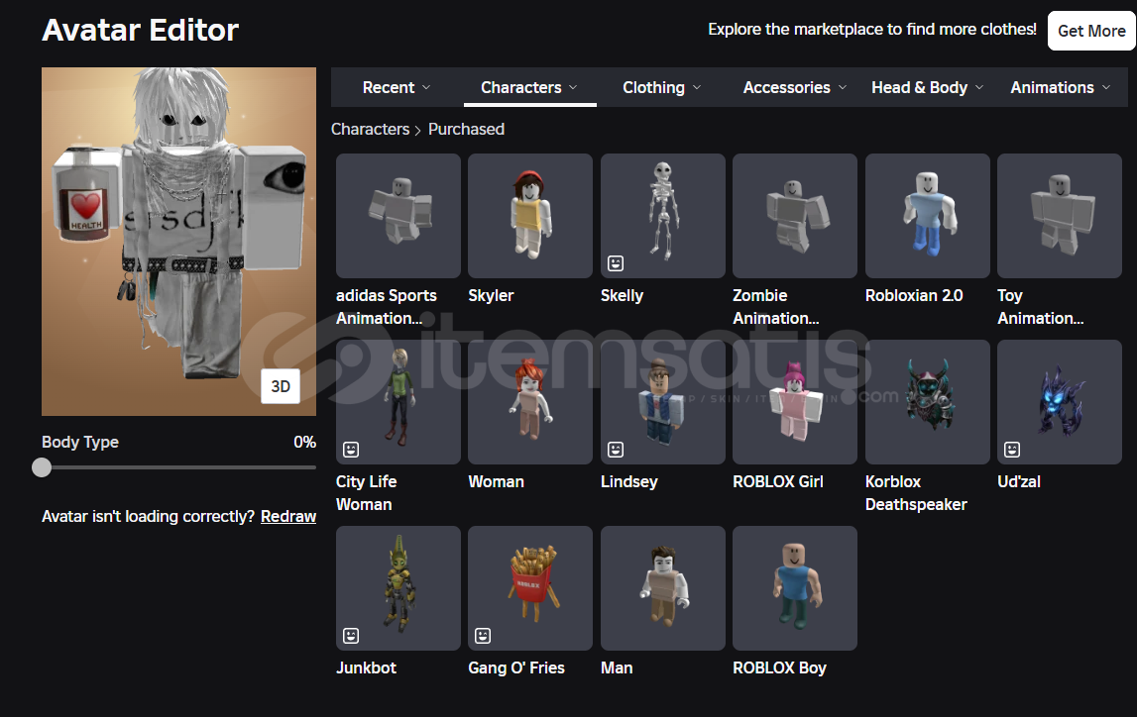Click the ROBLOX Boy name label
This screenshot has height=717, width=1137.
point(779,667)
